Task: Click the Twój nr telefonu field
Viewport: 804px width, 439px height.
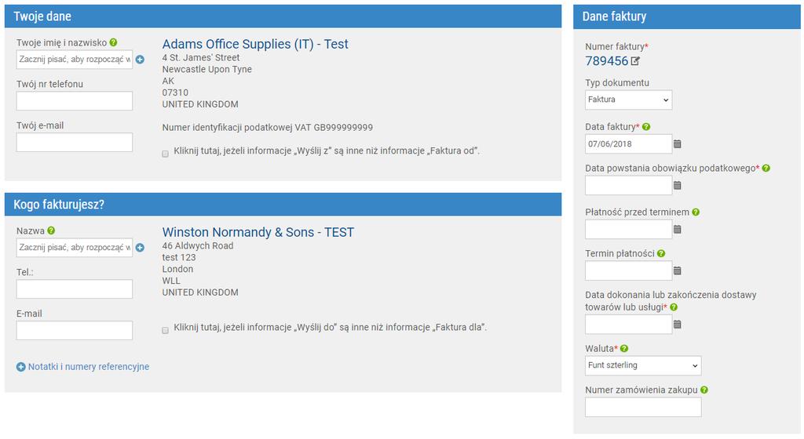Action: tap(75, 101)
